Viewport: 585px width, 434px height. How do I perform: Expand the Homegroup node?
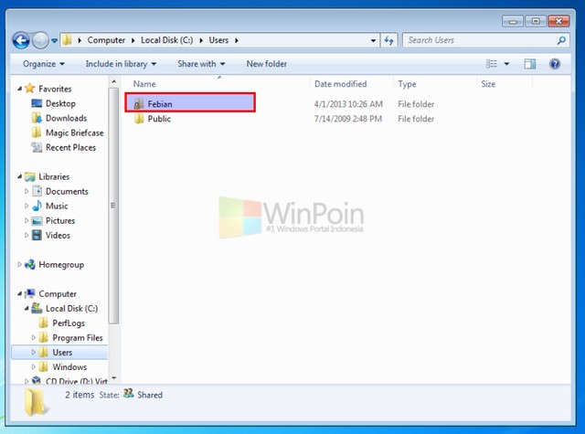pyautogui.click(x=19, y=264)
